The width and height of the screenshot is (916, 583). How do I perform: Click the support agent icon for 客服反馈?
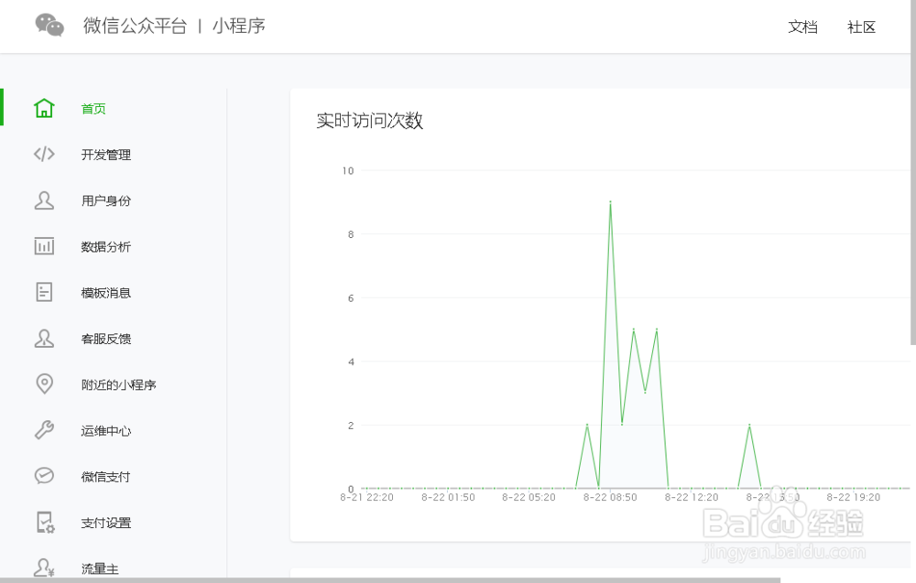(x=44, y=338)
